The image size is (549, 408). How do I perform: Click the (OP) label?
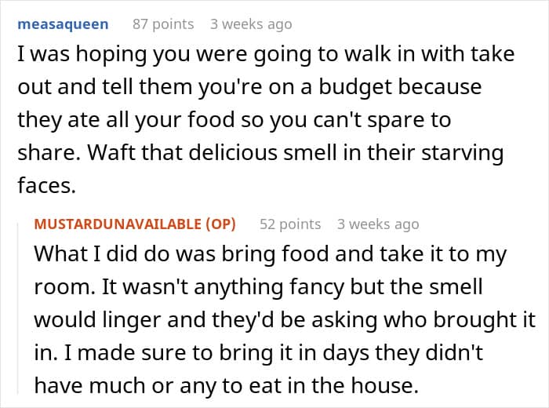[222, 224]
